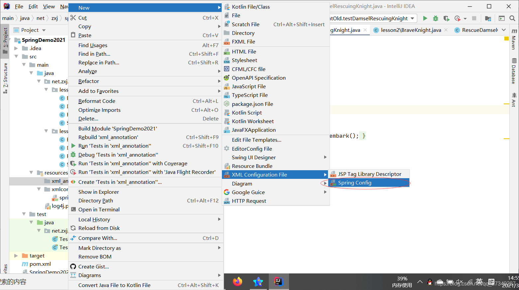Image resolution: width=519 pixels, height=290 pixels.
Task: Run with coverage toolbar icon
Action: click(x=446, y=18)
